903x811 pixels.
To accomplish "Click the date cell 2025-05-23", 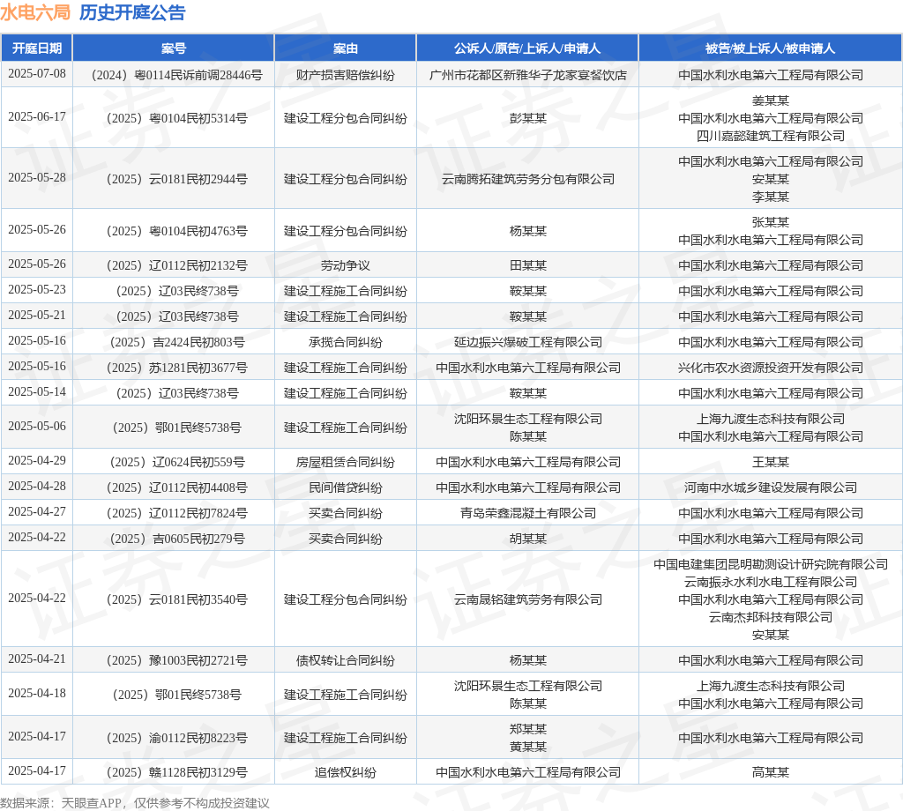I will click(37, 289).
